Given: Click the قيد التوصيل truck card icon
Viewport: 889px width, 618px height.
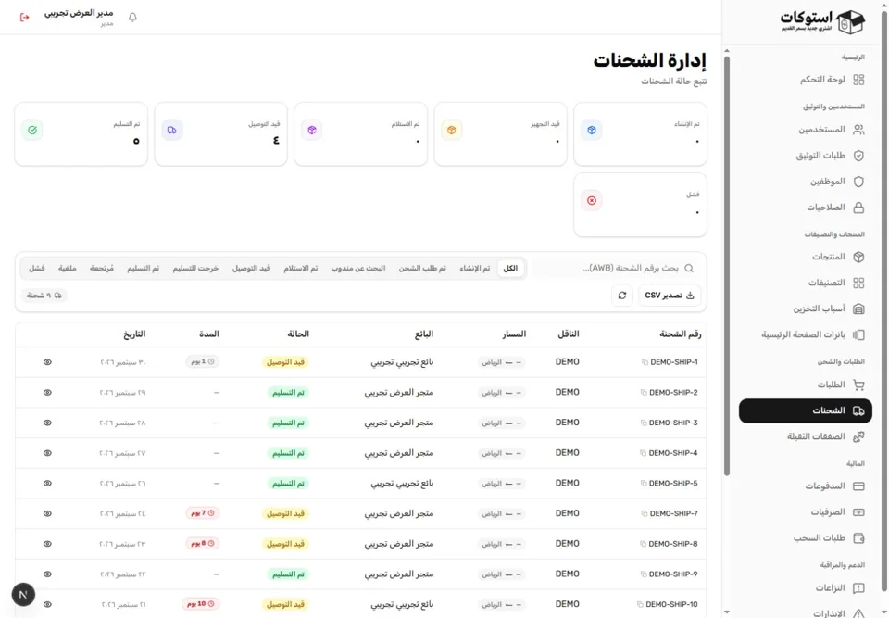Looking at the screenshot, I should [172, 130].
